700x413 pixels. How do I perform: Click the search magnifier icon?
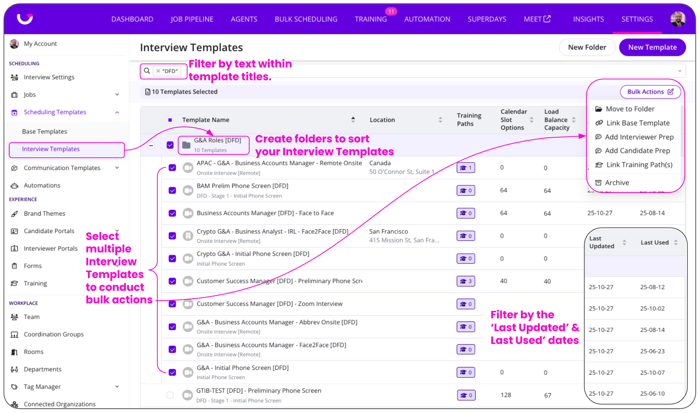(x=147, y=71)
